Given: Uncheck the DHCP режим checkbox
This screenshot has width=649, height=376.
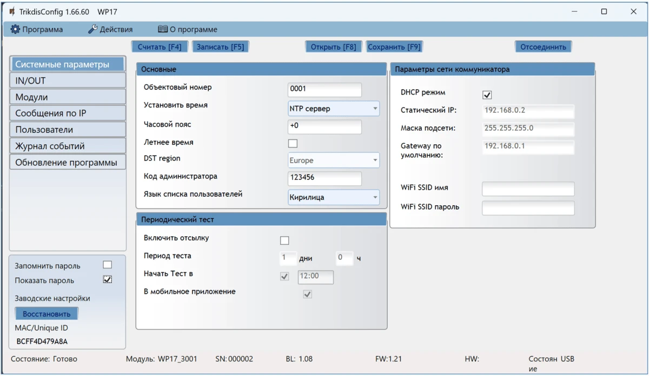Looking at the screenshot, I should [487, 95].
